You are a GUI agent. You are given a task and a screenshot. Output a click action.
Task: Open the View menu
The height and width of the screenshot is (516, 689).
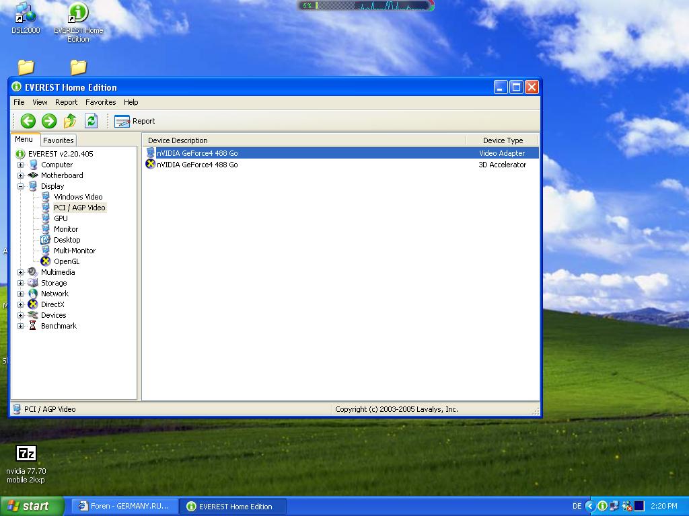(x=40, y=102)
